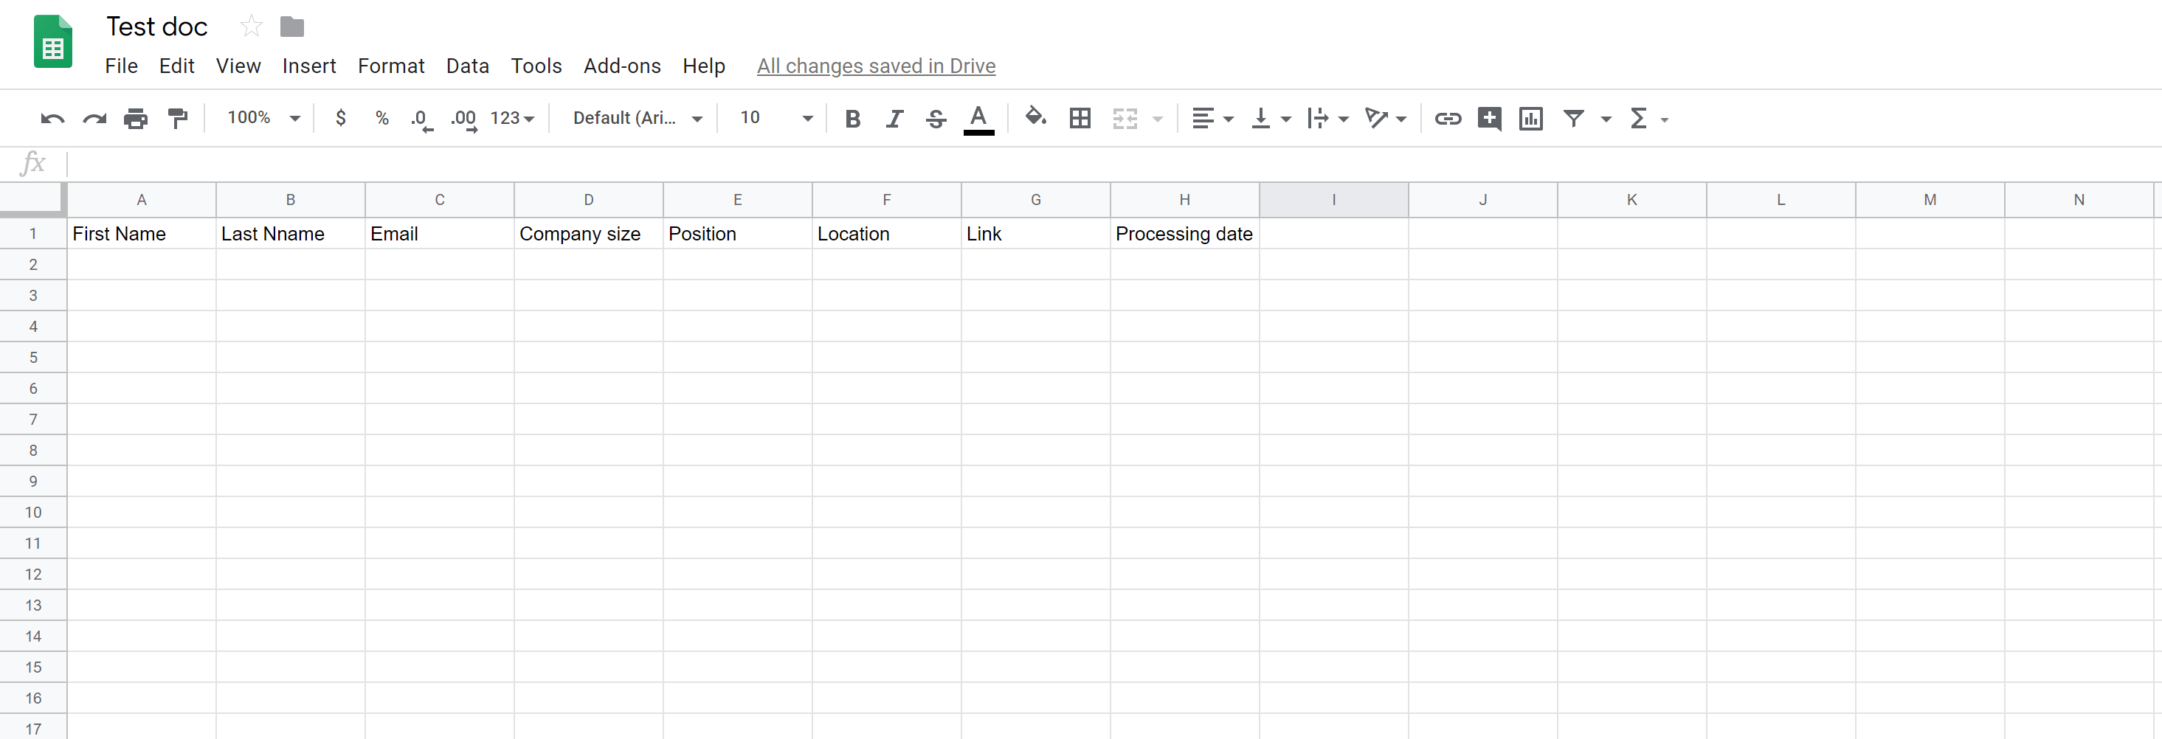Format as percent with % icon

(382, 118)
